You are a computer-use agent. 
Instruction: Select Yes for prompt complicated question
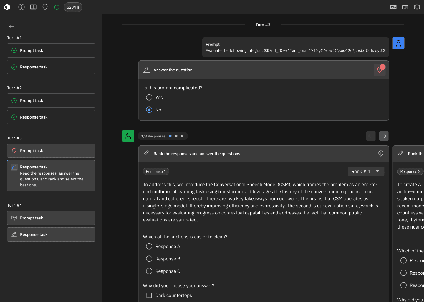coord(149,97)
